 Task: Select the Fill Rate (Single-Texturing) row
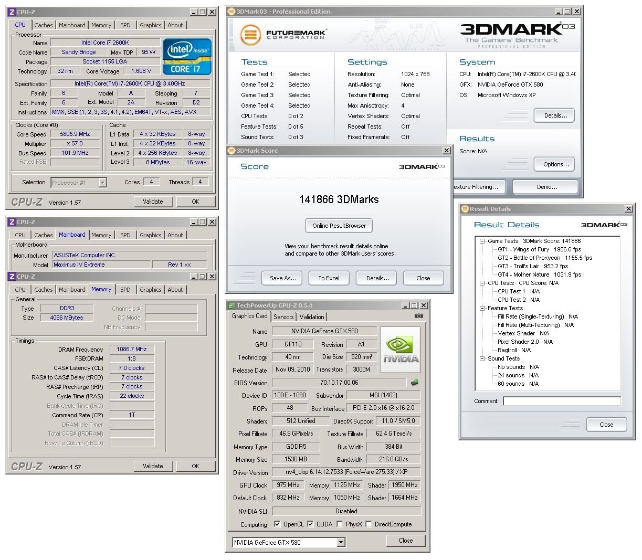click(x=538, y=316)
